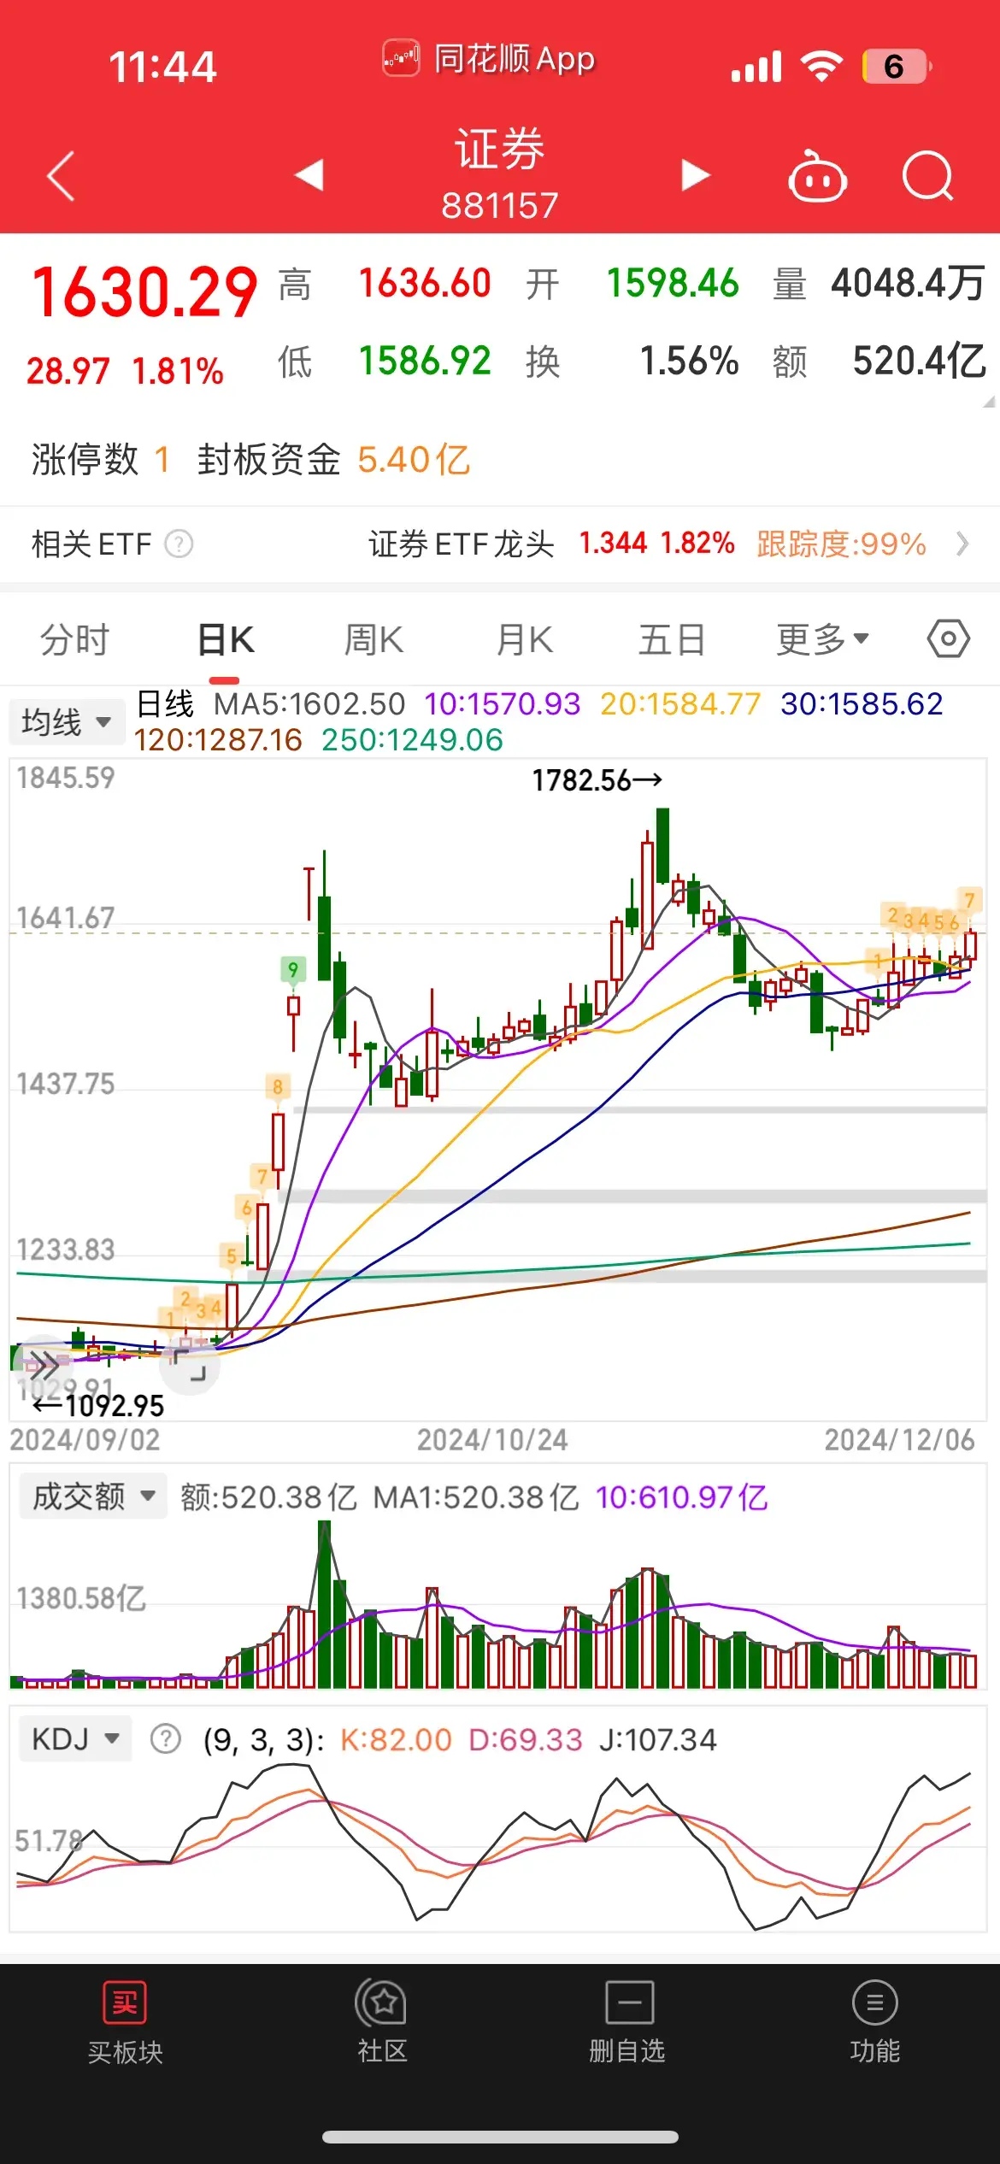Go back with the left chevron arrow
The width and height of the screenshot is (1000, 2164).
(61, 176)
